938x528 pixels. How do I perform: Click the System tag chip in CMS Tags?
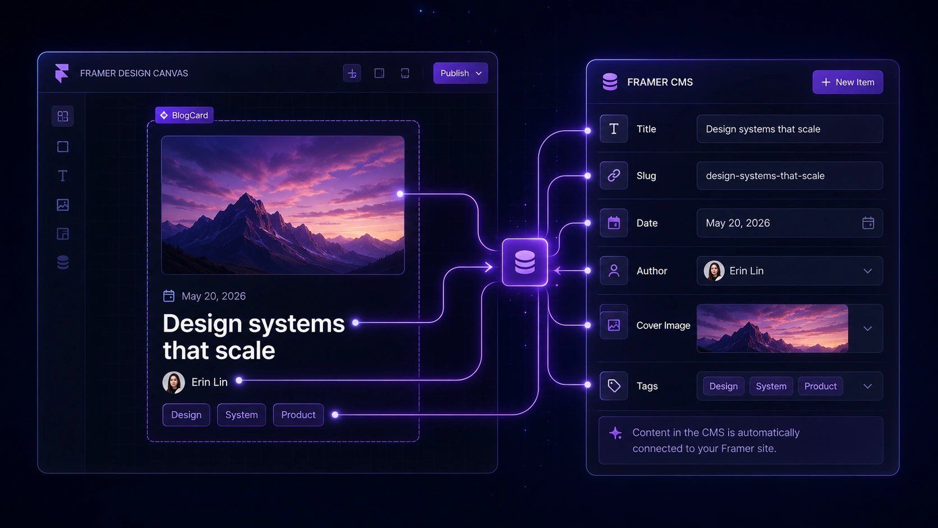(771, 386)
